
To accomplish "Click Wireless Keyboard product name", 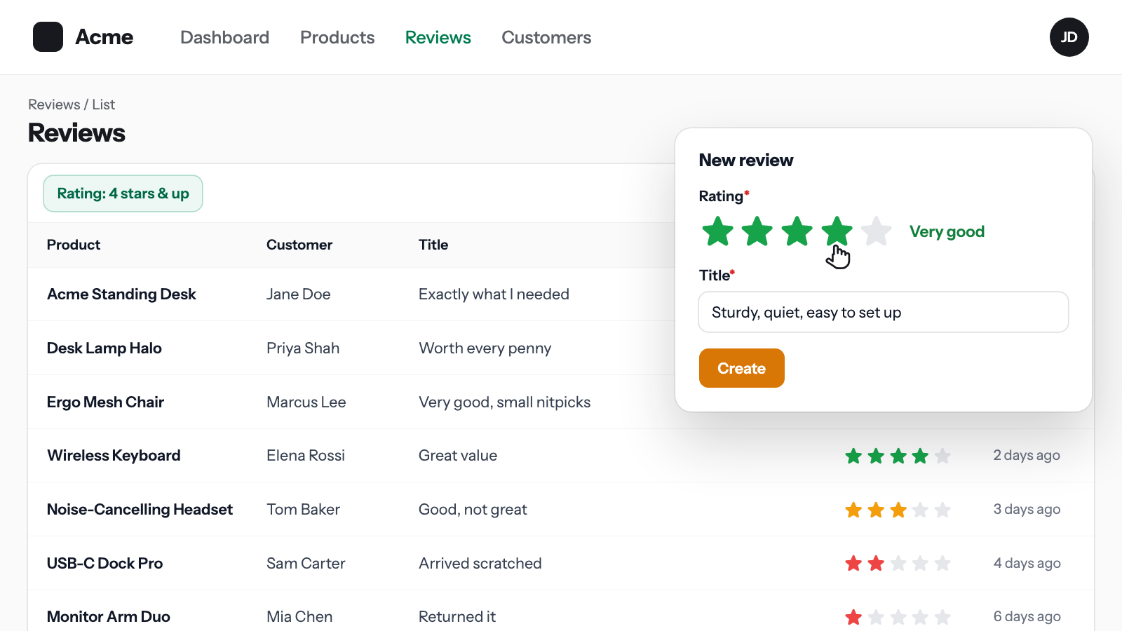I will click(x=114, y=456).
